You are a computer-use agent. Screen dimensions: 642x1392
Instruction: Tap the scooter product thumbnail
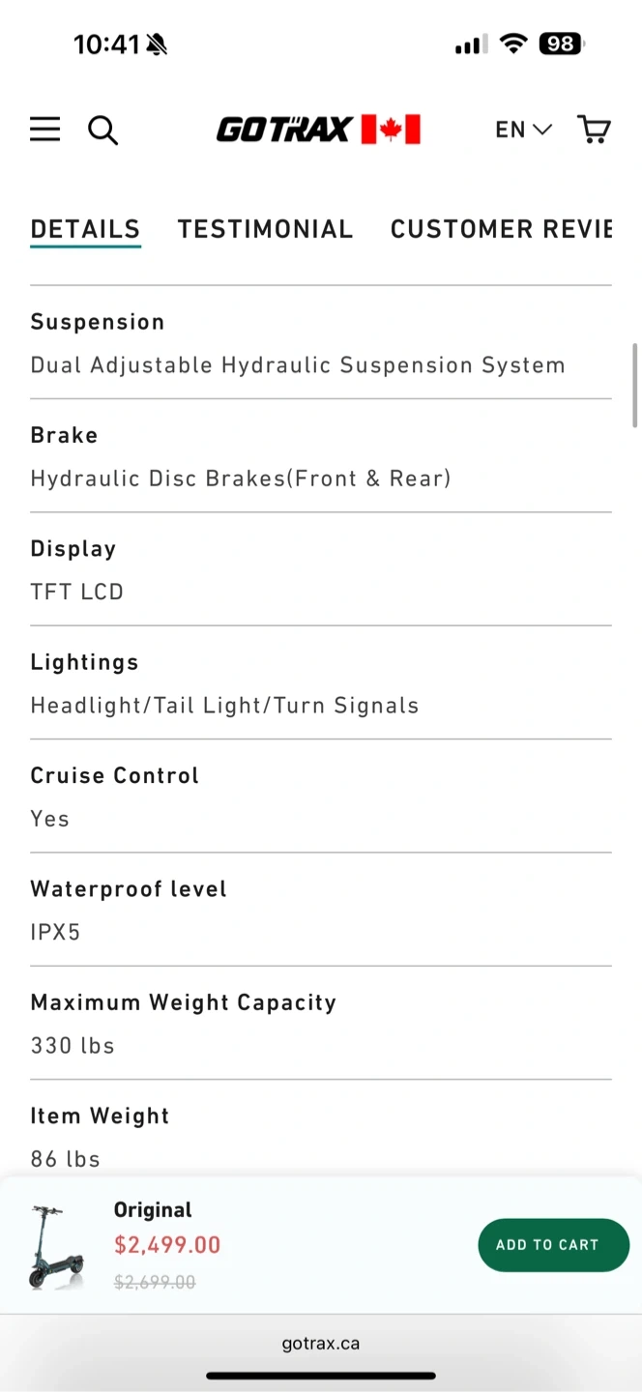tap(56, 1246)
